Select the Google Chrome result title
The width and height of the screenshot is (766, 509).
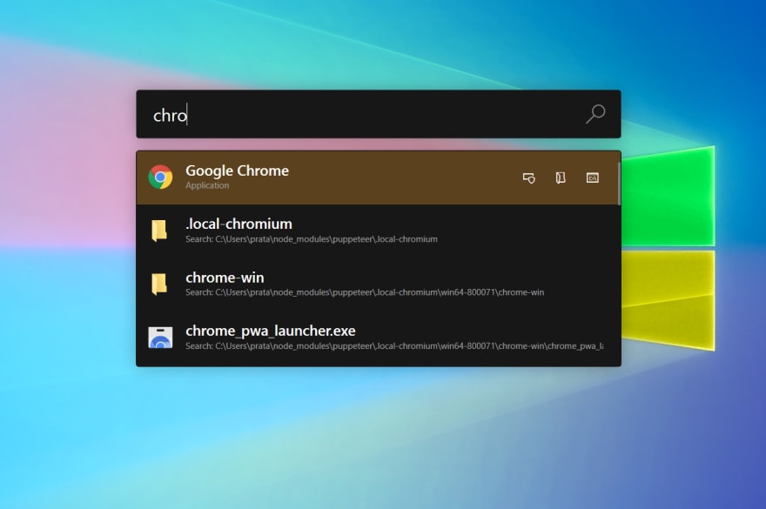pos(237,171)
